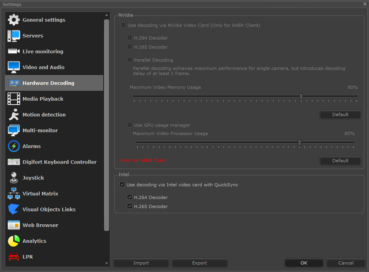Click the Multi-monitor screens icon

coord(14,131)
